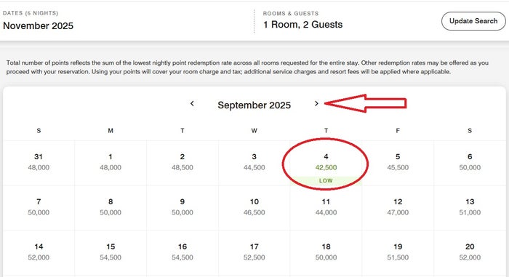Select September 4 with 42,500 LOW points
Image resolution: width=509 pixels, height=277 pixels.
click(326, 164)
